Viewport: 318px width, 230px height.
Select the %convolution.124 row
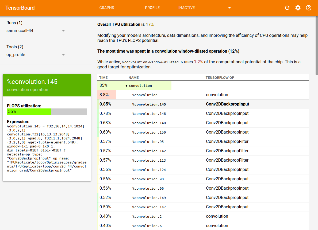[x=203, y=169]
